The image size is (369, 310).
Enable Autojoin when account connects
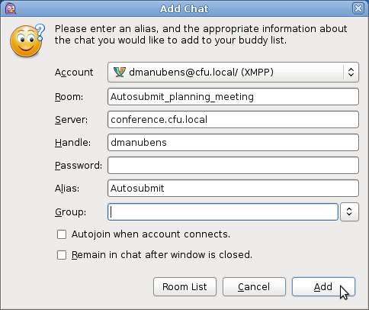[x=62, y=234]
